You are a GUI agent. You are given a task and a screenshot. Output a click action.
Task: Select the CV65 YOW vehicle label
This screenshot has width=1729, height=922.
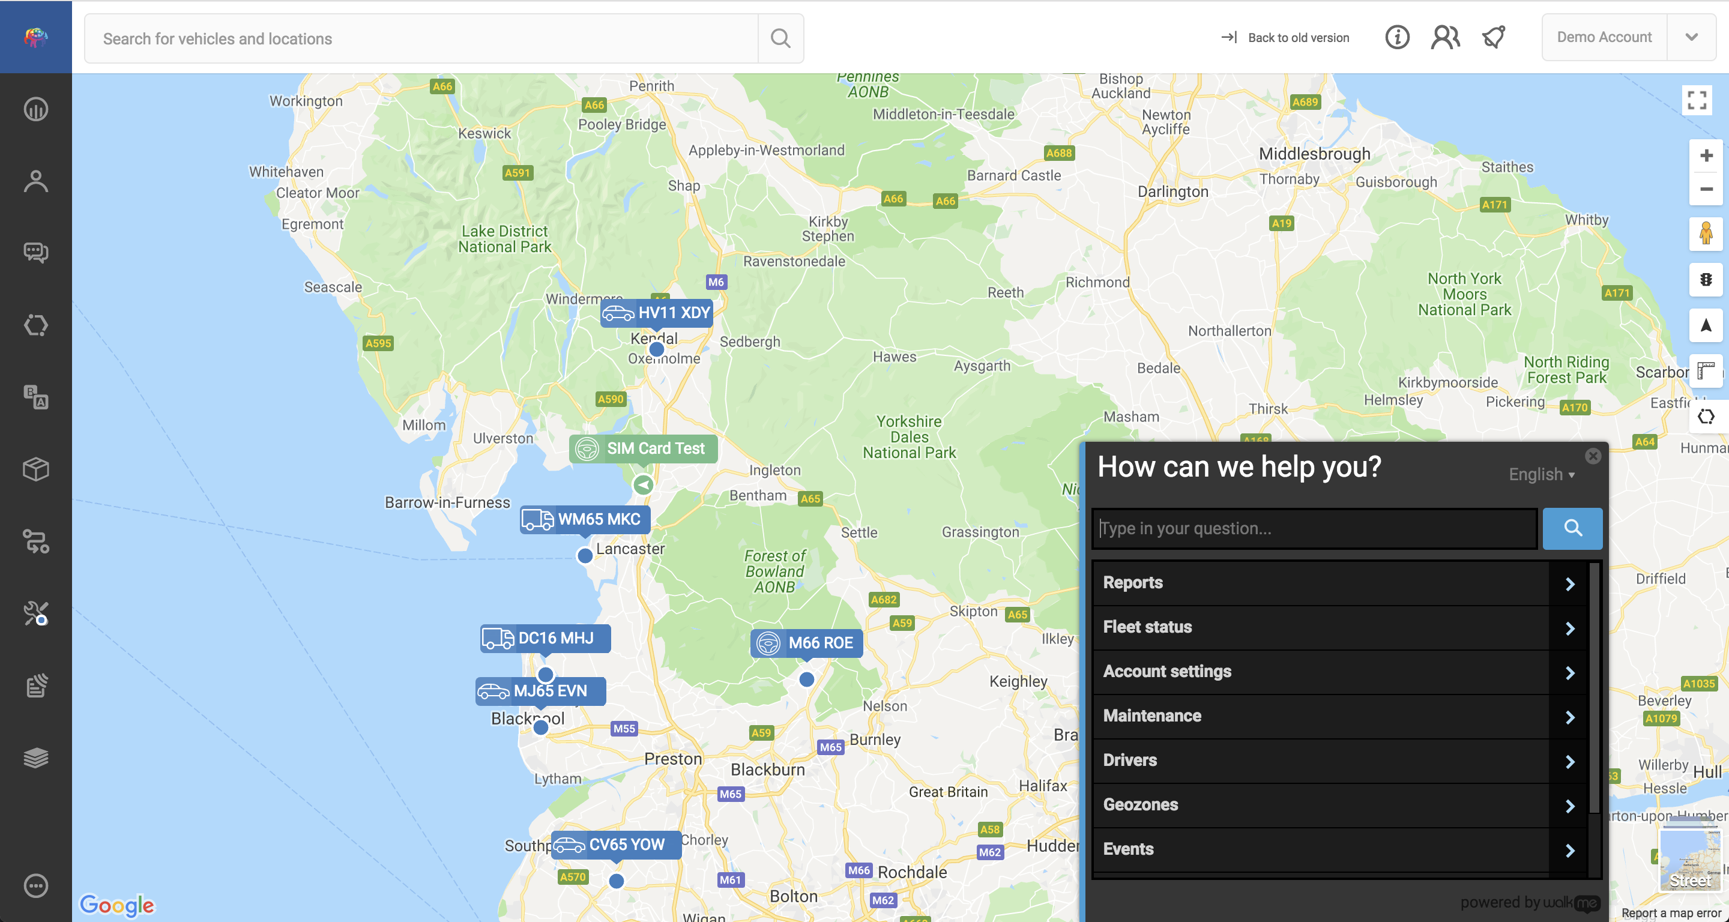(x=615, y=845)
